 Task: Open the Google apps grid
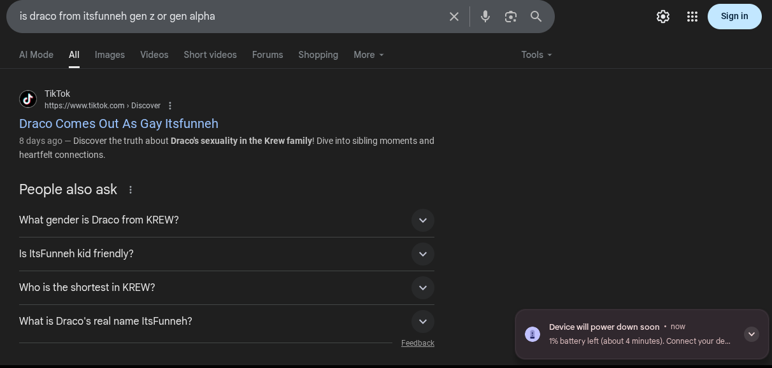click(x=692, y=17)
